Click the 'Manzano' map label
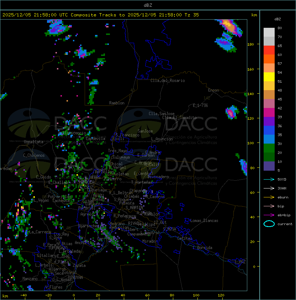The width and height of the screenshot is (296, 300). pyautogui.click(x=30, y=279)
